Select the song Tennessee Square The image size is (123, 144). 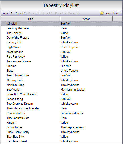pos(19,61)
